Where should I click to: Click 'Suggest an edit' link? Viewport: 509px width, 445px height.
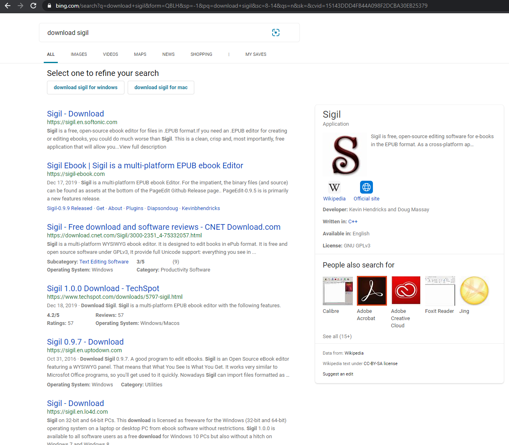click(x=338, y=374)
